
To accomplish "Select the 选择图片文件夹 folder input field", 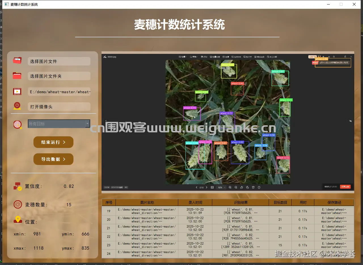I will click(x=59, y=76).
